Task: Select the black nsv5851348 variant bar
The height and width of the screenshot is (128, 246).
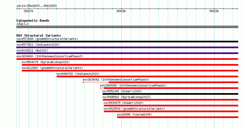Action: (170, 94)
